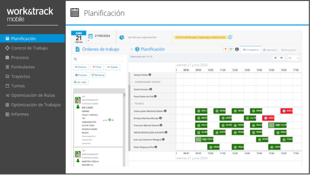Screen dimensions: 310x175
Task: Collapse the Planificación panel chevron
Action: tap(132, 49)
